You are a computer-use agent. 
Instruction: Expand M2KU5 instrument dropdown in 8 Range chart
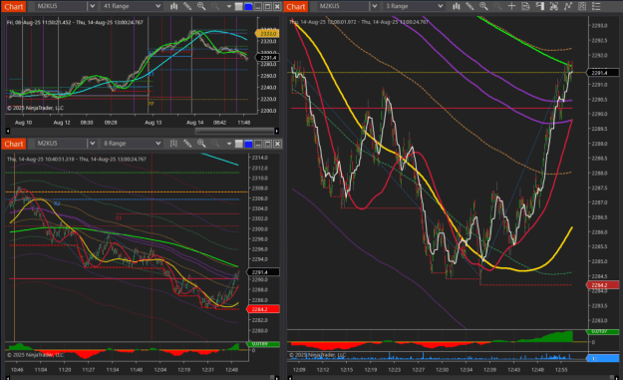point(92,144)
